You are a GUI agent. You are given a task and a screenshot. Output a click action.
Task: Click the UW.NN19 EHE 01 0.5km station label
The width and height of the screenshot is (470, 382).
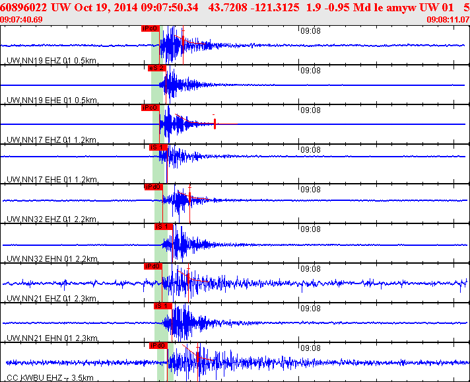tap(51, 100)
